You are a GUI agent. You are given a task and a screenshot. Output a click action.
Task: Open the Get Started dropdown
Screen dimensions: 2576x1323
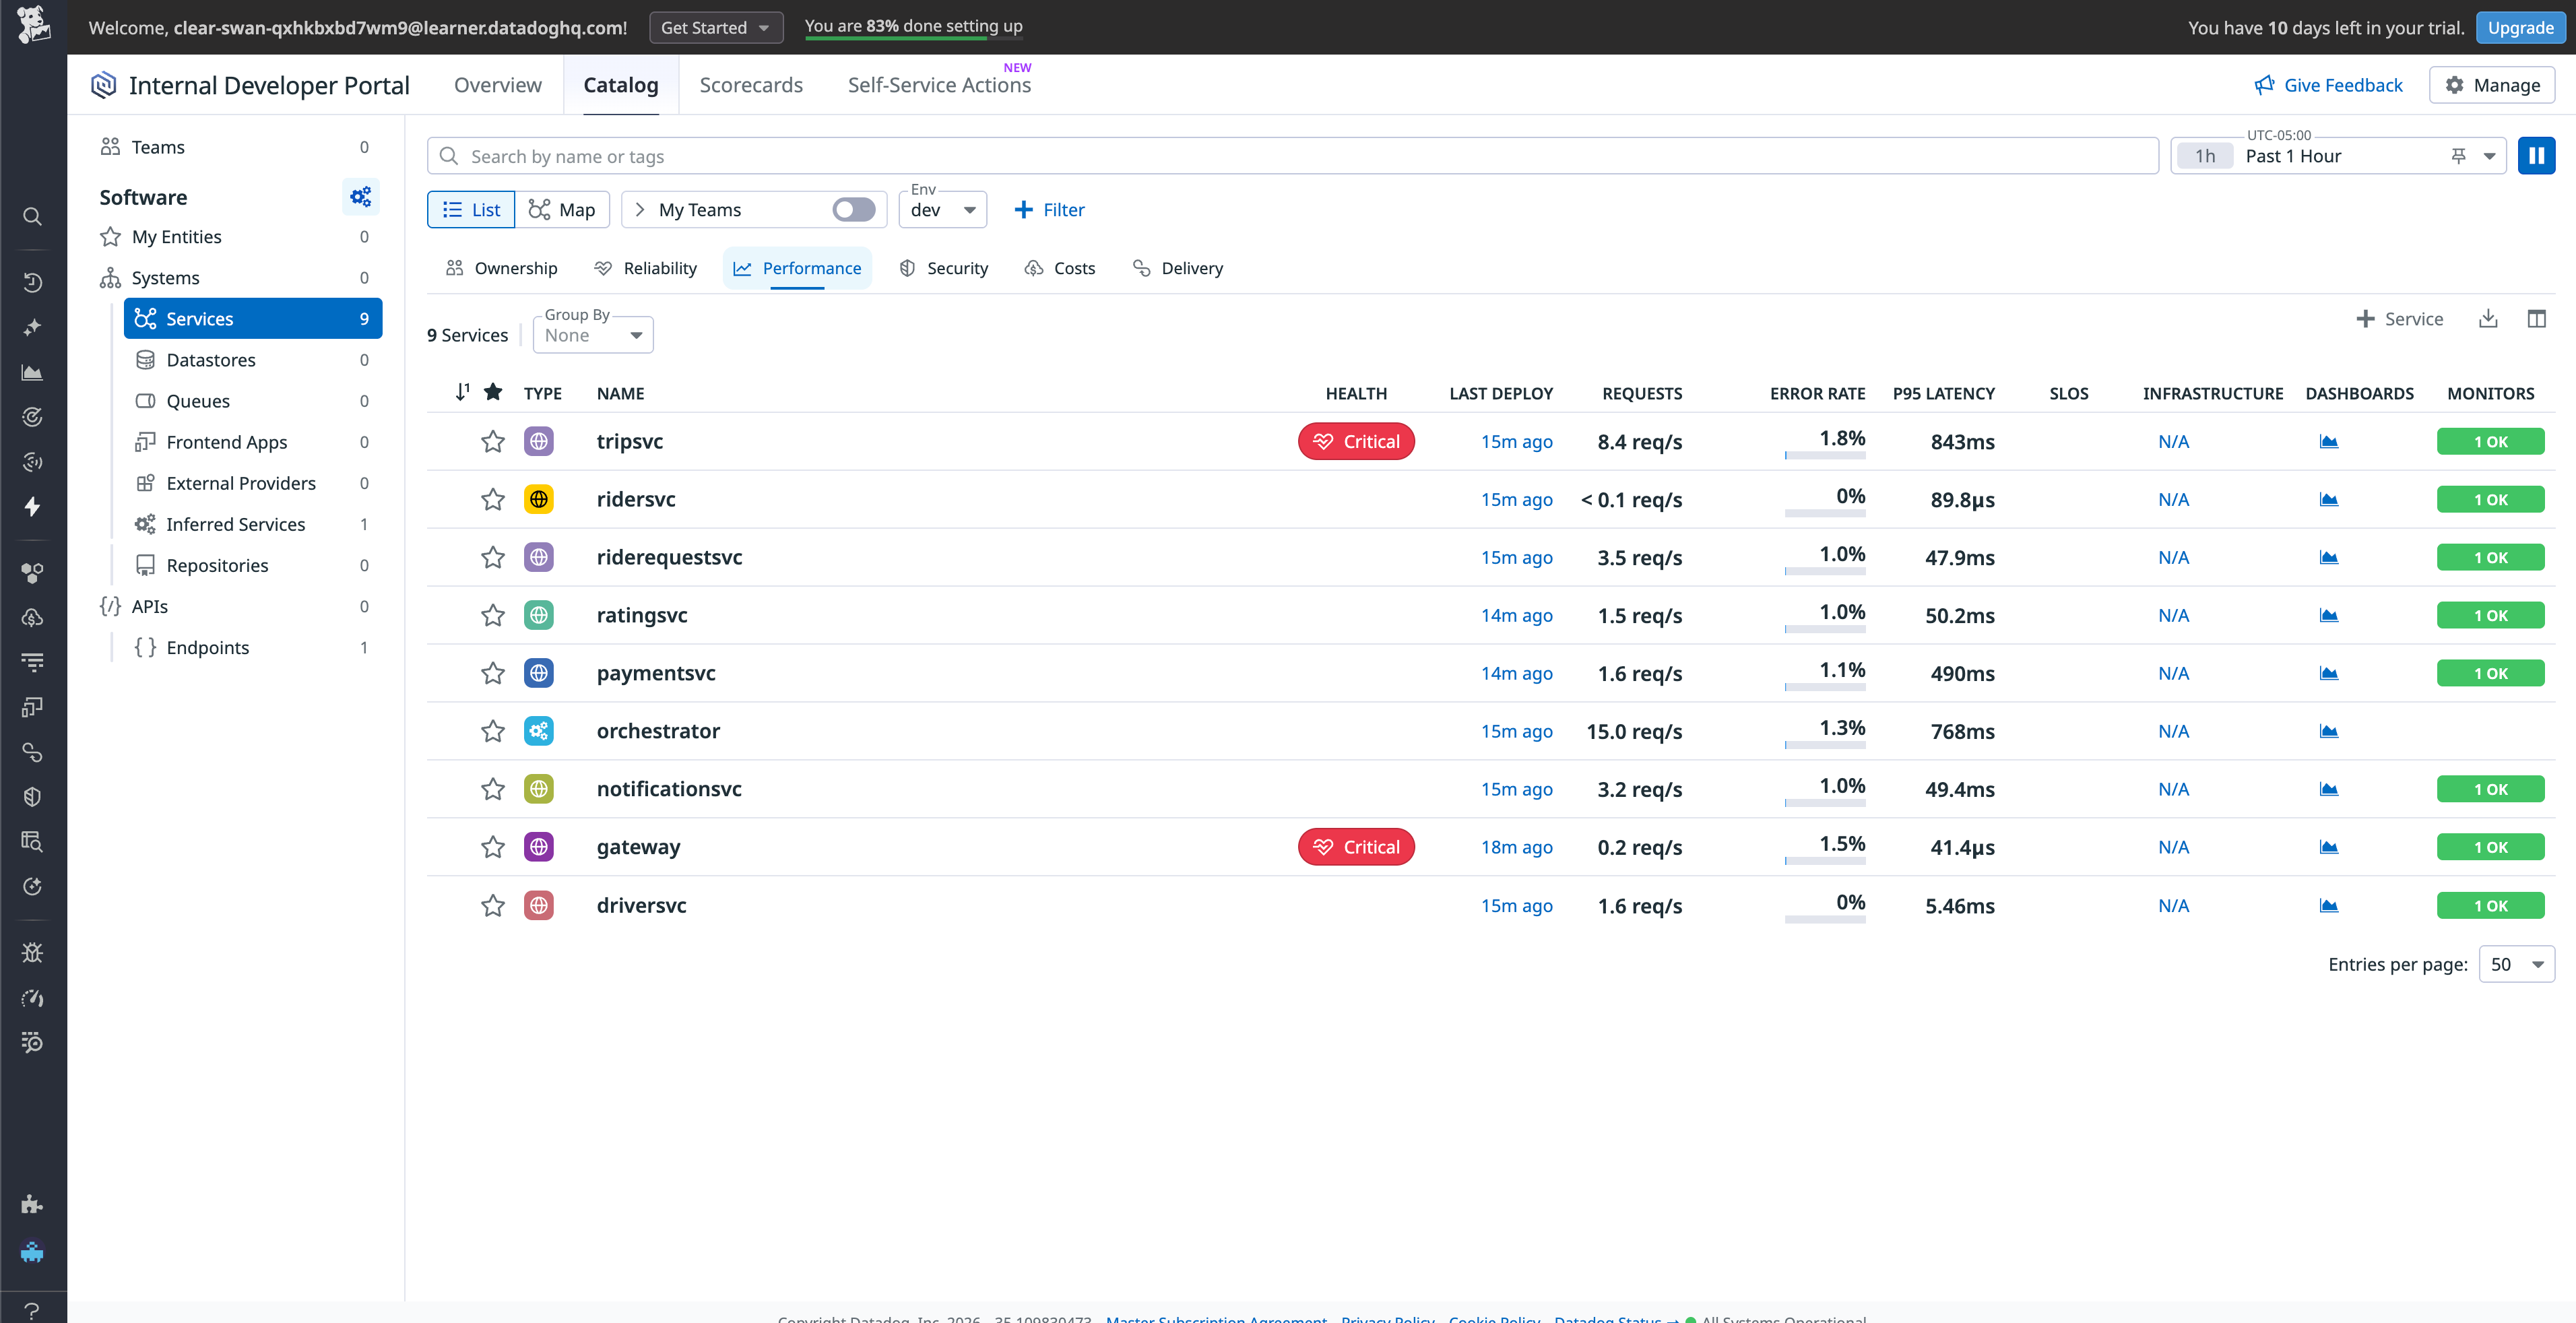tap(716, 27)
